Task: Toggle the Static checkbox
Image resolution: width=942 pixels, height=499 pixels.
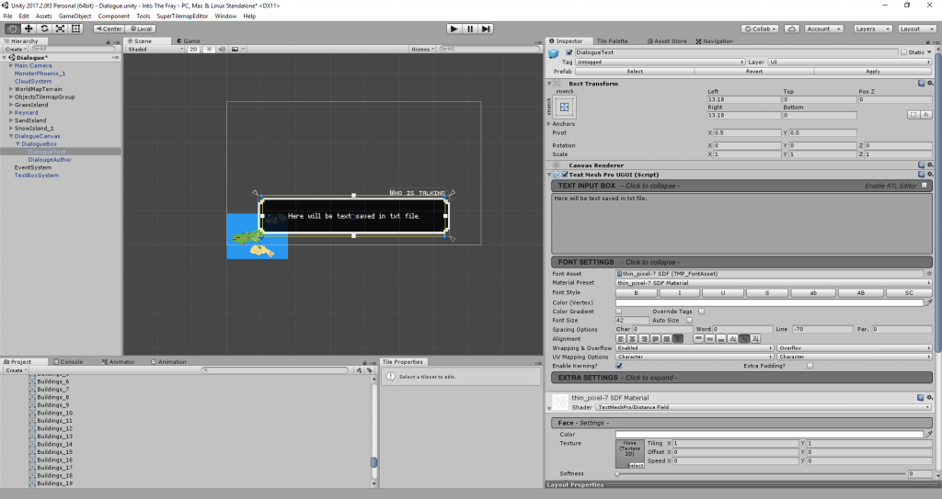Action: click(x=903, y=52)
